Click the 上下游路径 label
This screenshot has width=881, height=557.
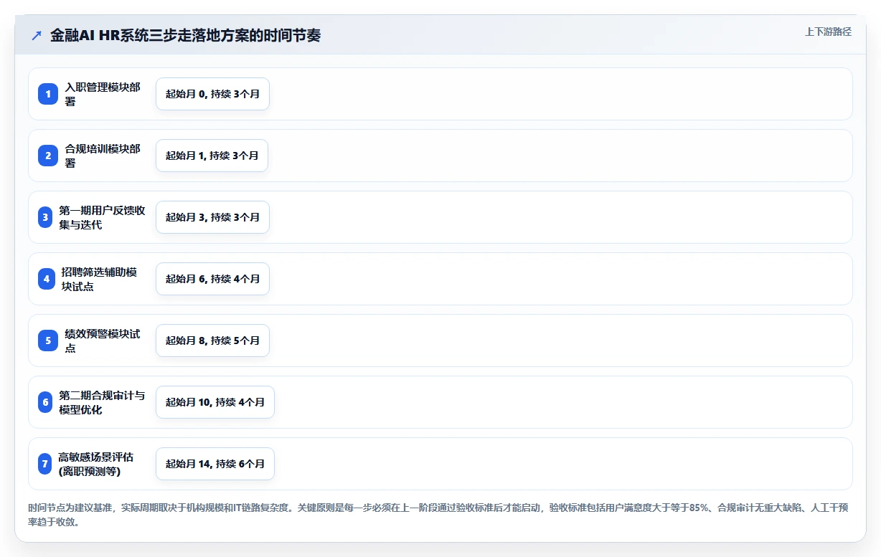click(828, 32)
